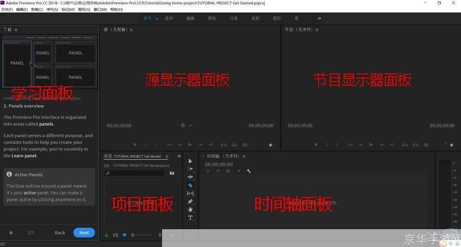Open the Source monitor panel menu
Viewport: 461px width, 247px height.
coord(131,30)
